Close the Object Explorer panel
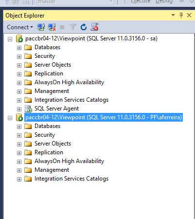Screen dimensions: 195x219 coord(189,15)
